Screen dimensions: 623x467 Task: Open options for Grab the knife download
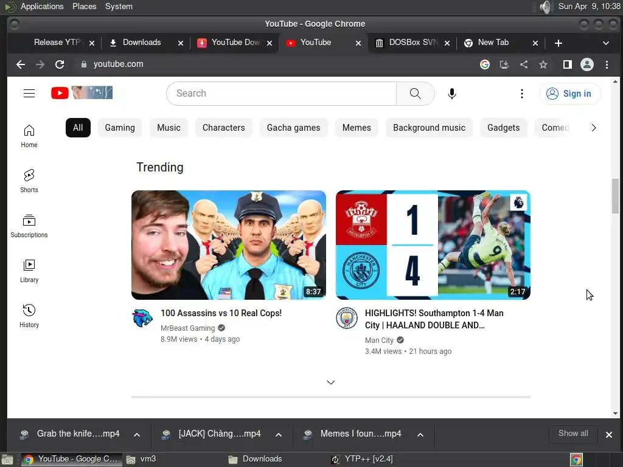[x=137, y=435]
